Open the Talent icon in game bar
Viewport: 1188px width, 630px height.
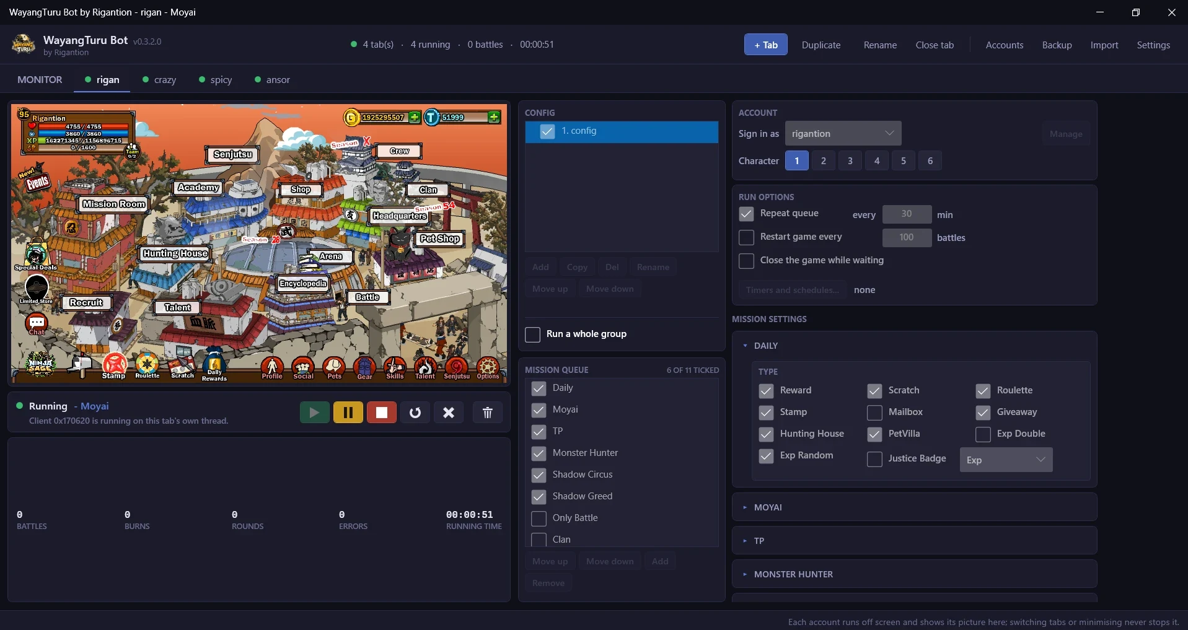(425, 368)
